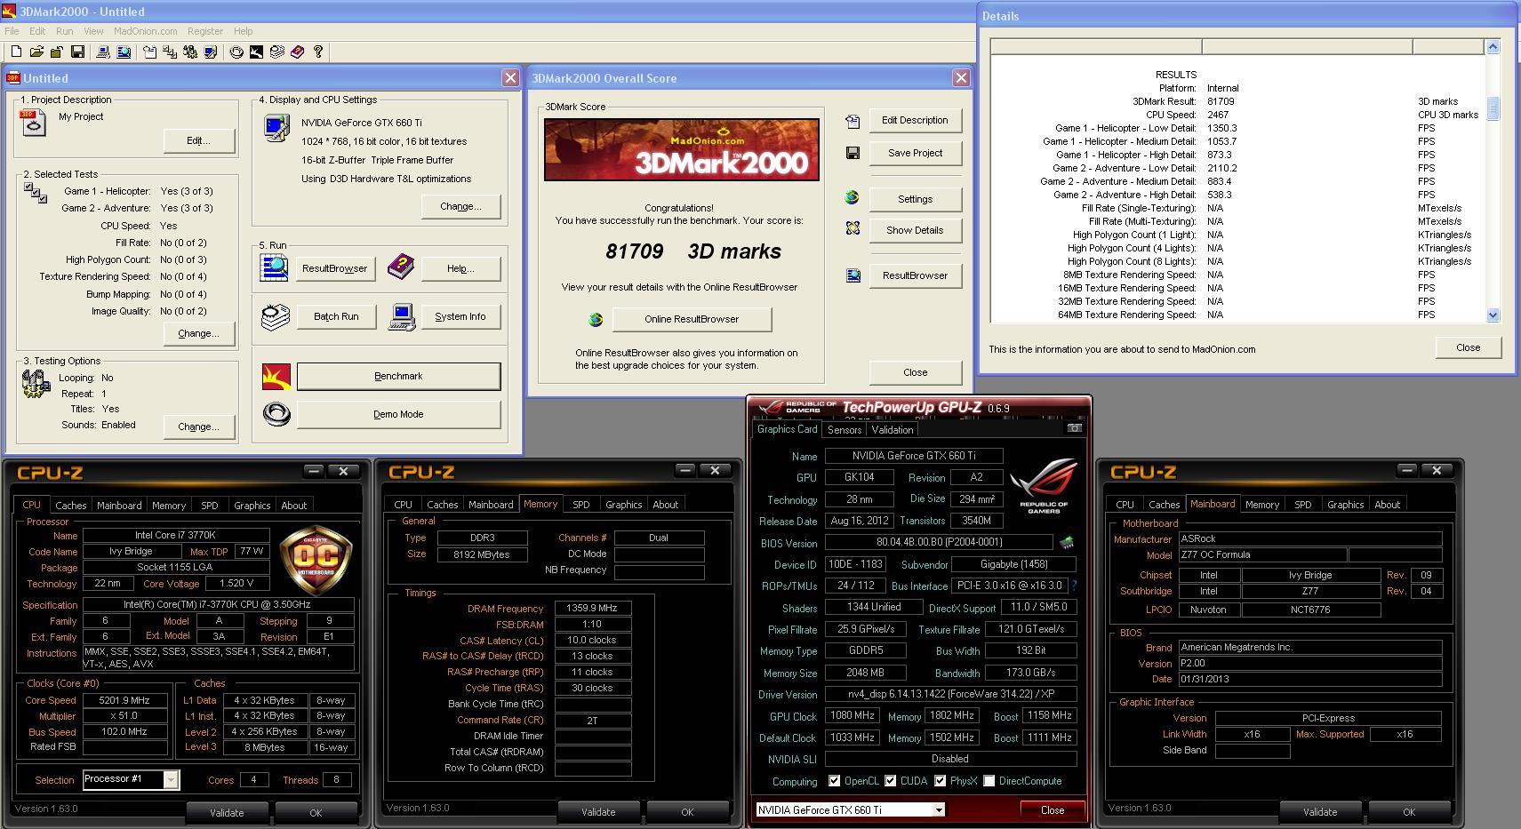This screenshot has height=829, width=1521.
Task: Click the DRAM Frequency 1359.9 MHz value
Action: click(593, 609)
